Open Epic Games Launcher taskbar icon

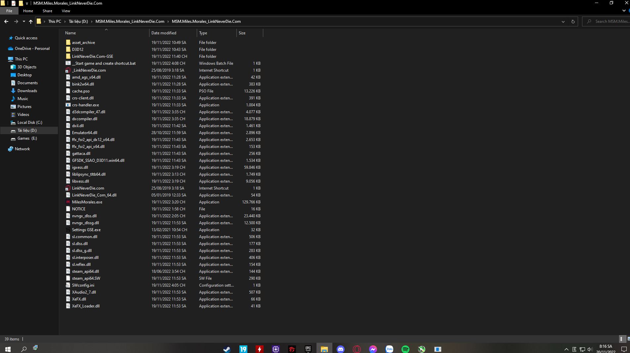(308, 349)
